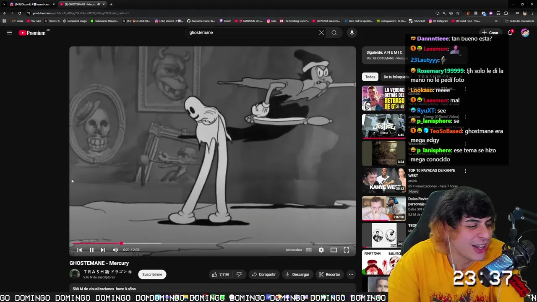
Task: Bookmark this page with the star
Action: (457, 13)
